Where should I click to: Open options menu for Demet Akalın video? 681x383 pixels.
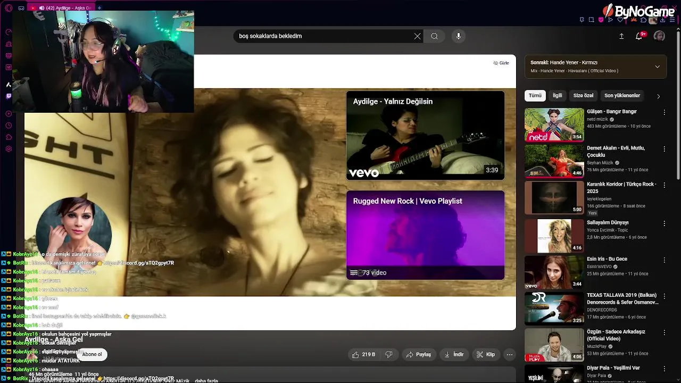(664, 148)
